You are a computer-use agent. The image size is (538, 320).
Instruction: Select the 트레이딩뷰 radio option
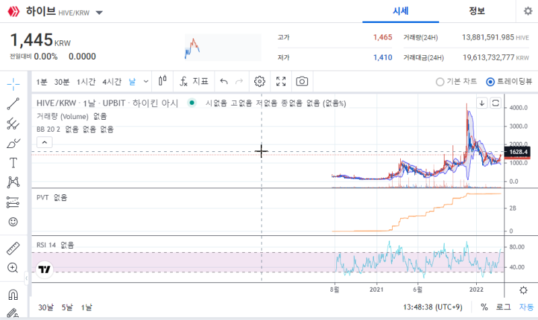point(509,81)
